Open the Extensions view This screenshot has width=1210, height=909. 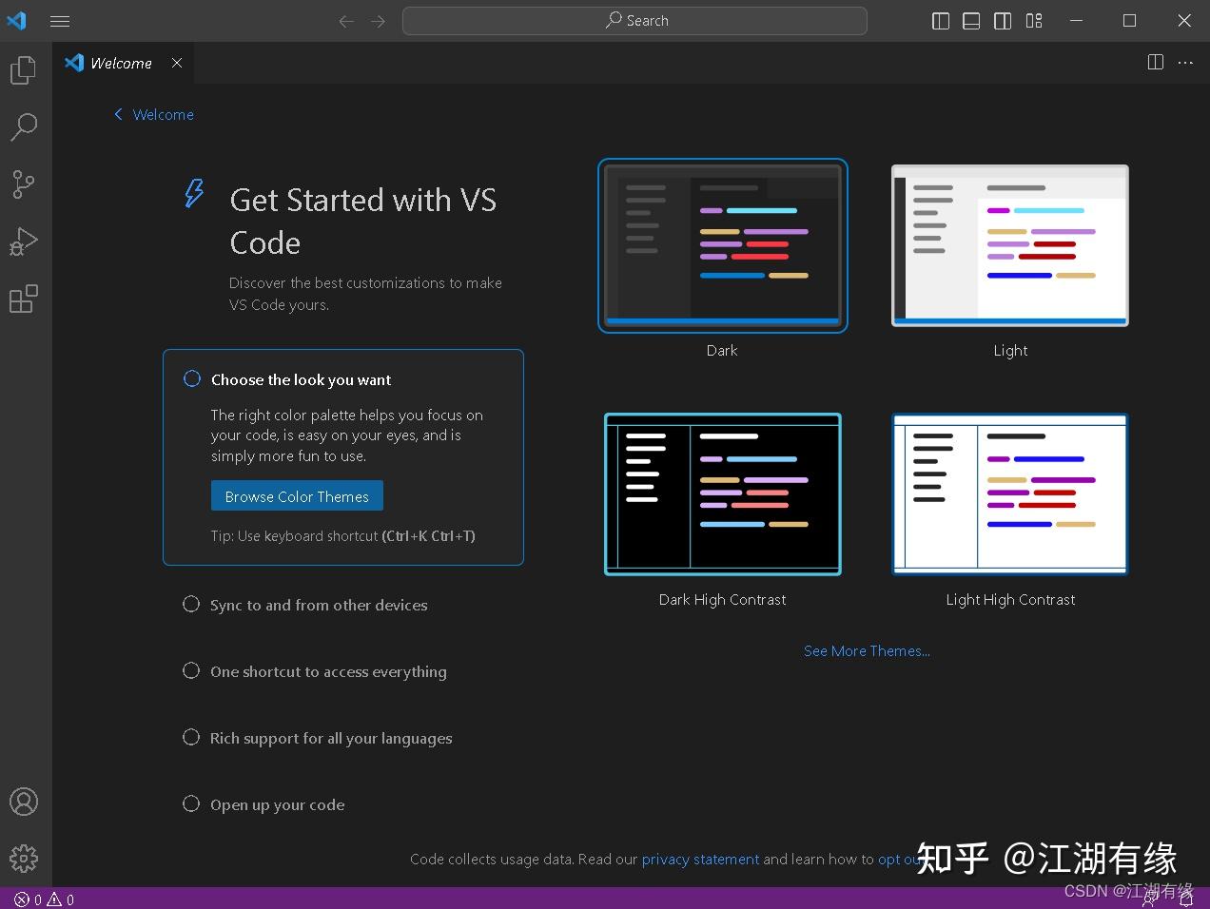(23, 298)
